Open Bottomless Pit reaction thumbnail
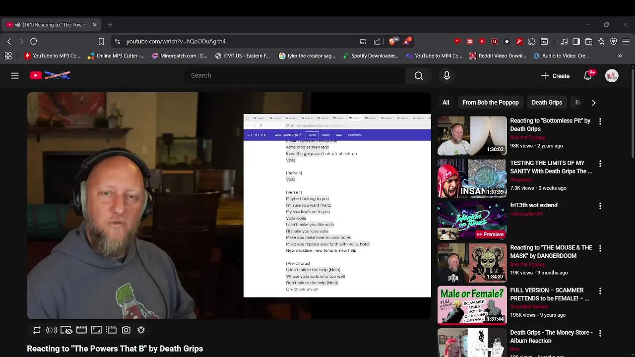 pyautogui.click(x=472, y=135)
